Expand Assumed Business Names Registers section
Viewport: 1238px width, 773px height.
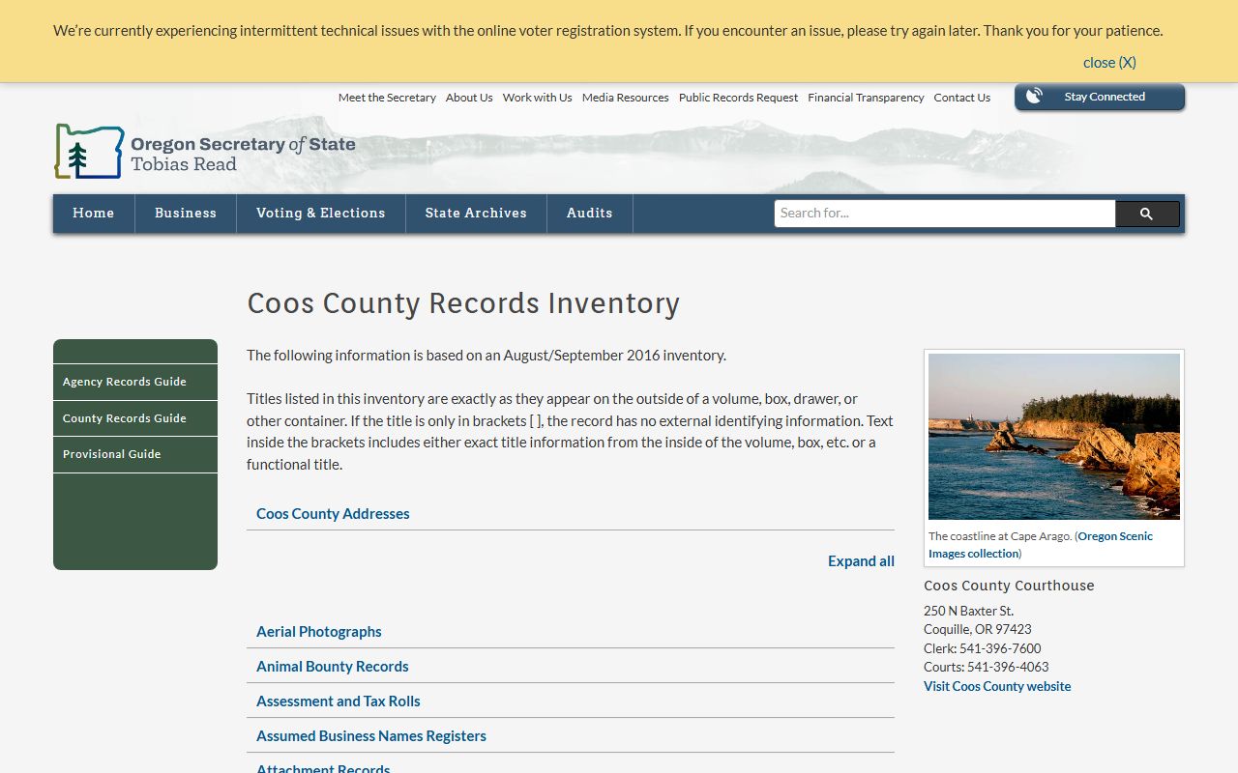point(571,736)
